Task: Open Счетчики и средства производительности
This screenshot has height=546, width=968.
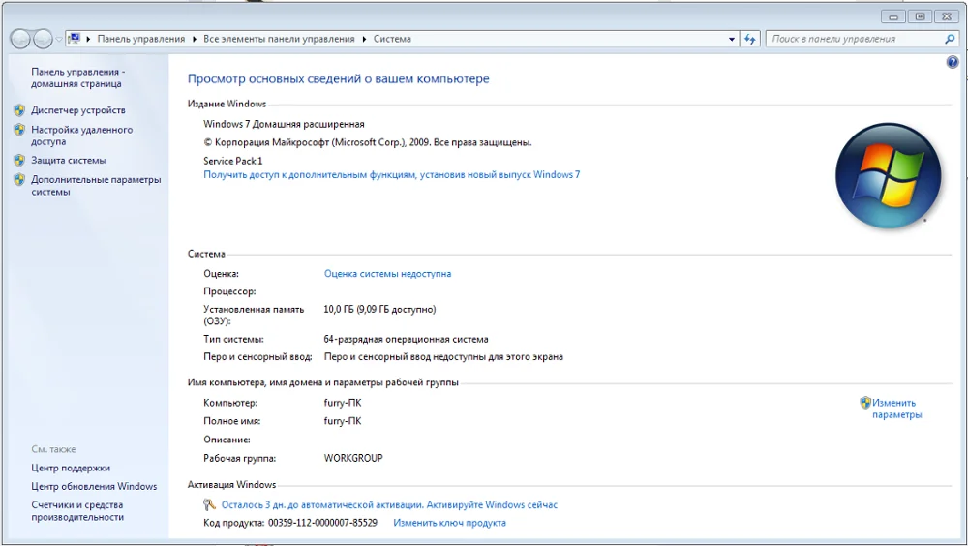Action: [x=77, y=511]
